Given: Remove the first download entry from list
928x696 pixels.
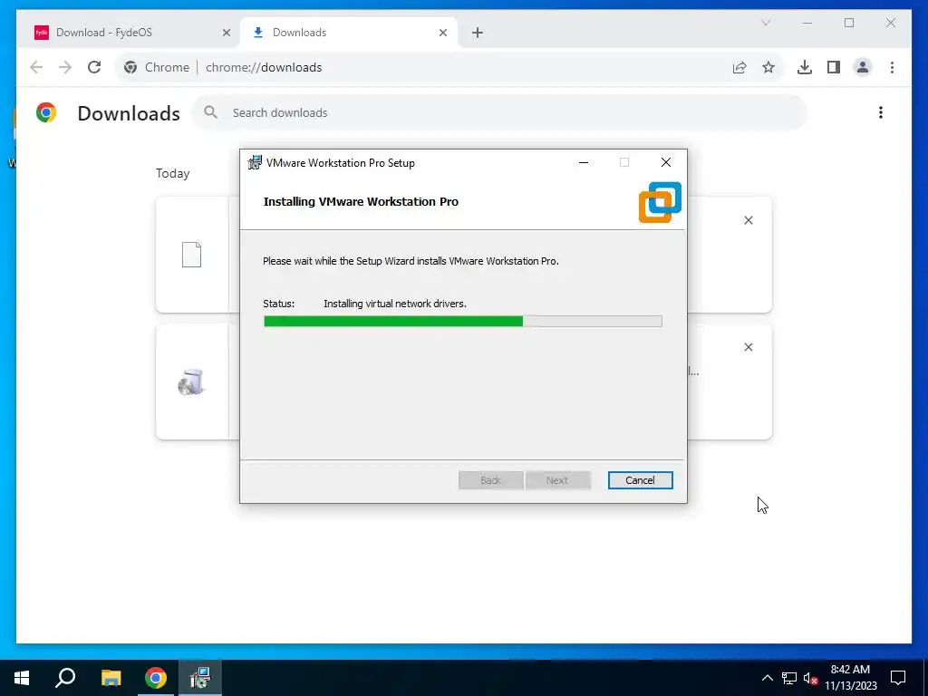Looking at the screenshot, I should pos(748,220).
